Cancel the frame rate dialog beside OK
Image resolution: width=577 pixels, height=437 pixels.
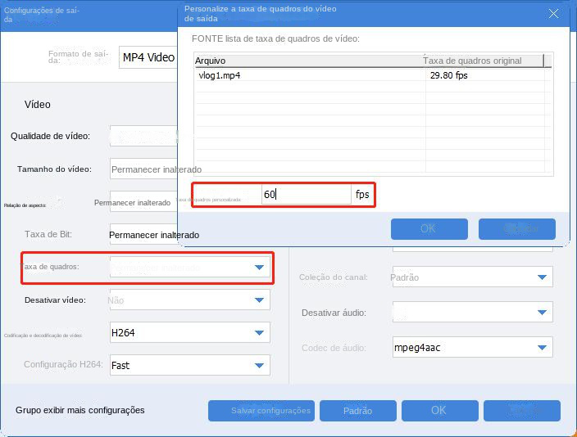pyautogui.click(x=517, y=229)
